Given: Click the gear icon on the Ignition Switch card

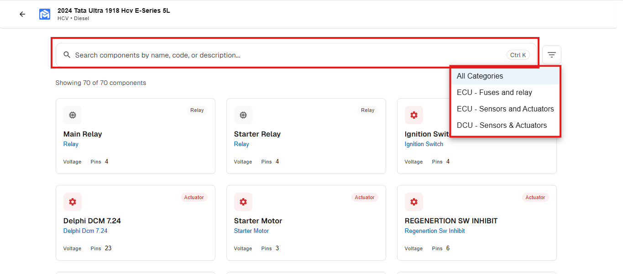Looking at the screenshot, I should coord(414,115).
